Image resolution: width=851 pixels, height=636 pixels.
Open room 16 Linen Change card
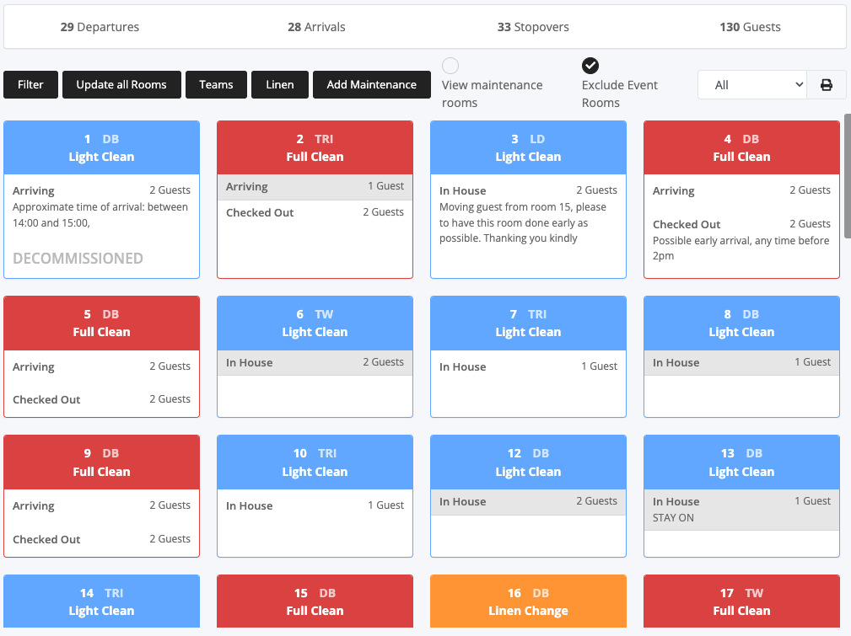[x=528, y=601]
